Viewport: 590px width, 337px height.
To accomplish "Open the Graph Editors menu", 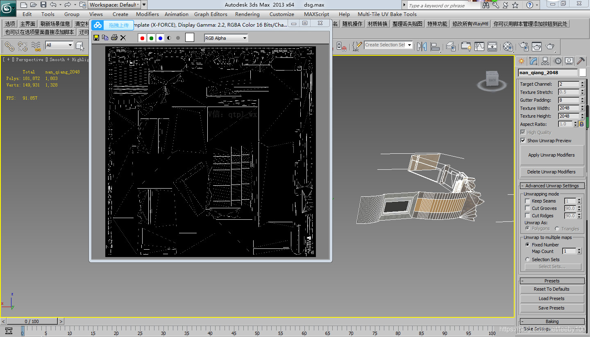I will pos(211,14).
